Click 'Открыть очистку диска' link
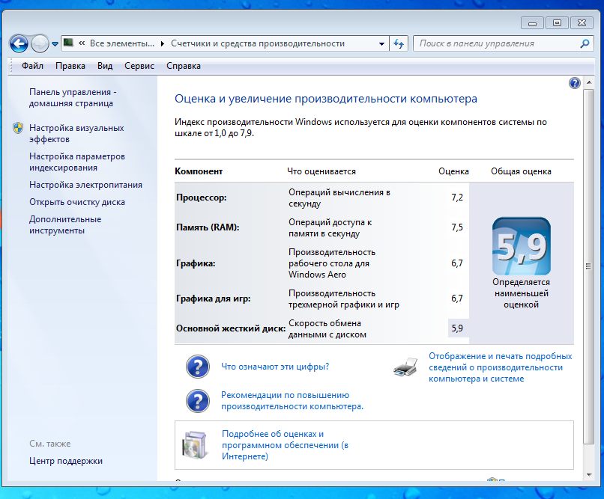This screenshot has width=604, height=499. coord(77,202)
